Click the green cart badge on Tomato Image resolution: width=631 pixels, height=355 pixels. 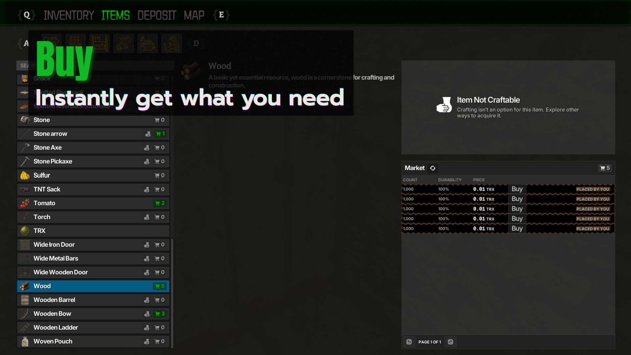click(x=160, y=203)
